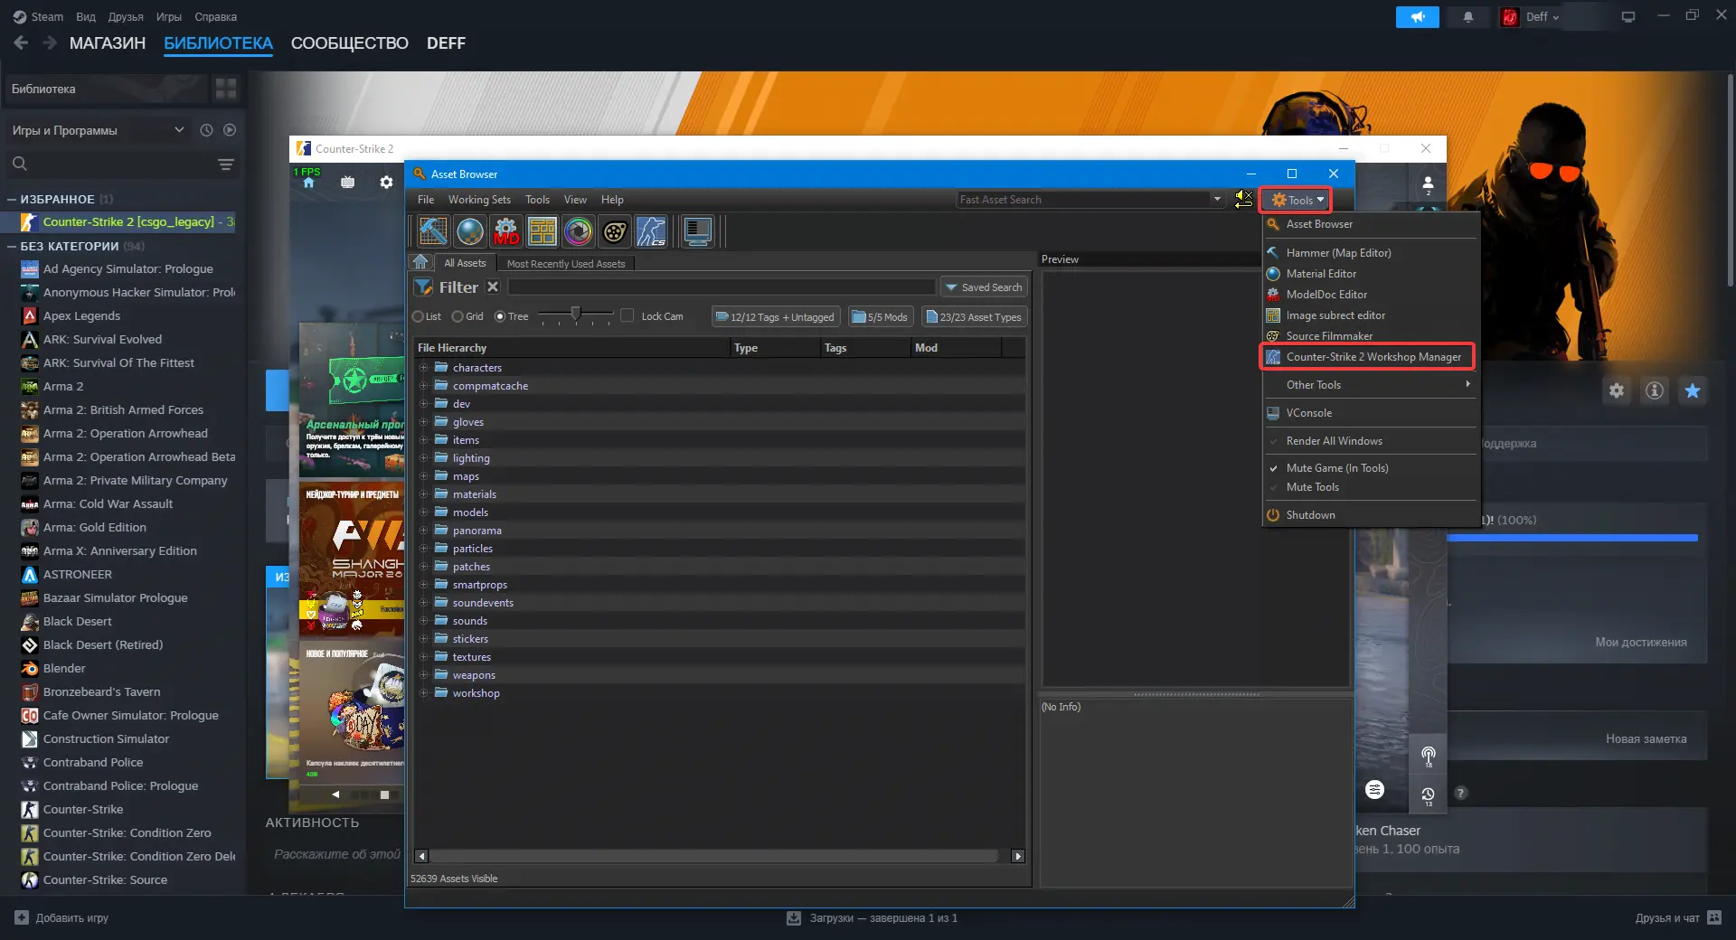Go to Asset Browser home icon

(420, 262)
